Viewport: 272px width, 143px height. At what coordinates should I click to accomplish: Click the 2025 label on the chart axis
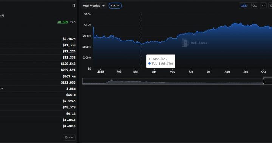pyautogui.click(x=100, y=71)
